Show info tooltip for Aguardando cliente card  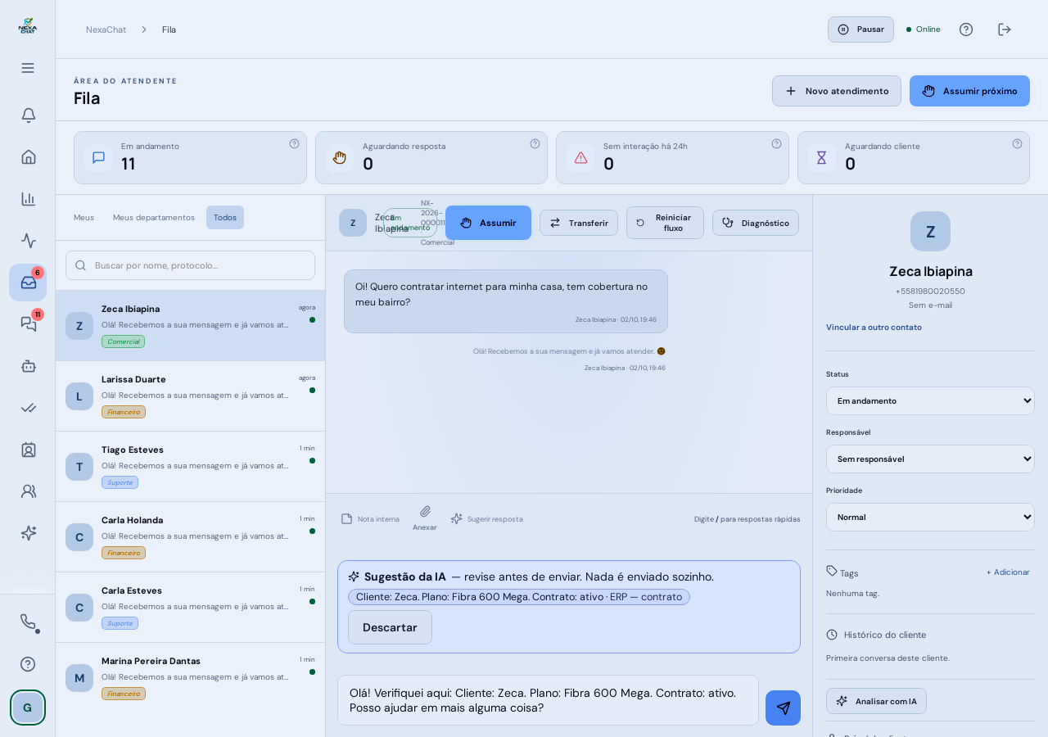(x=1017, y=143)
